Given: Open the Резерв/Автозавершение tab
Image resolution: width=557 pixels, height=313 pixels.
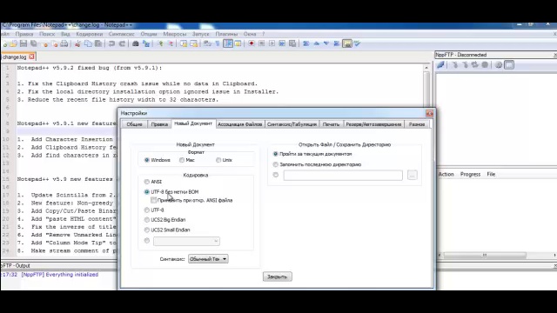Looking at the screenshot, I should [373, 124].
